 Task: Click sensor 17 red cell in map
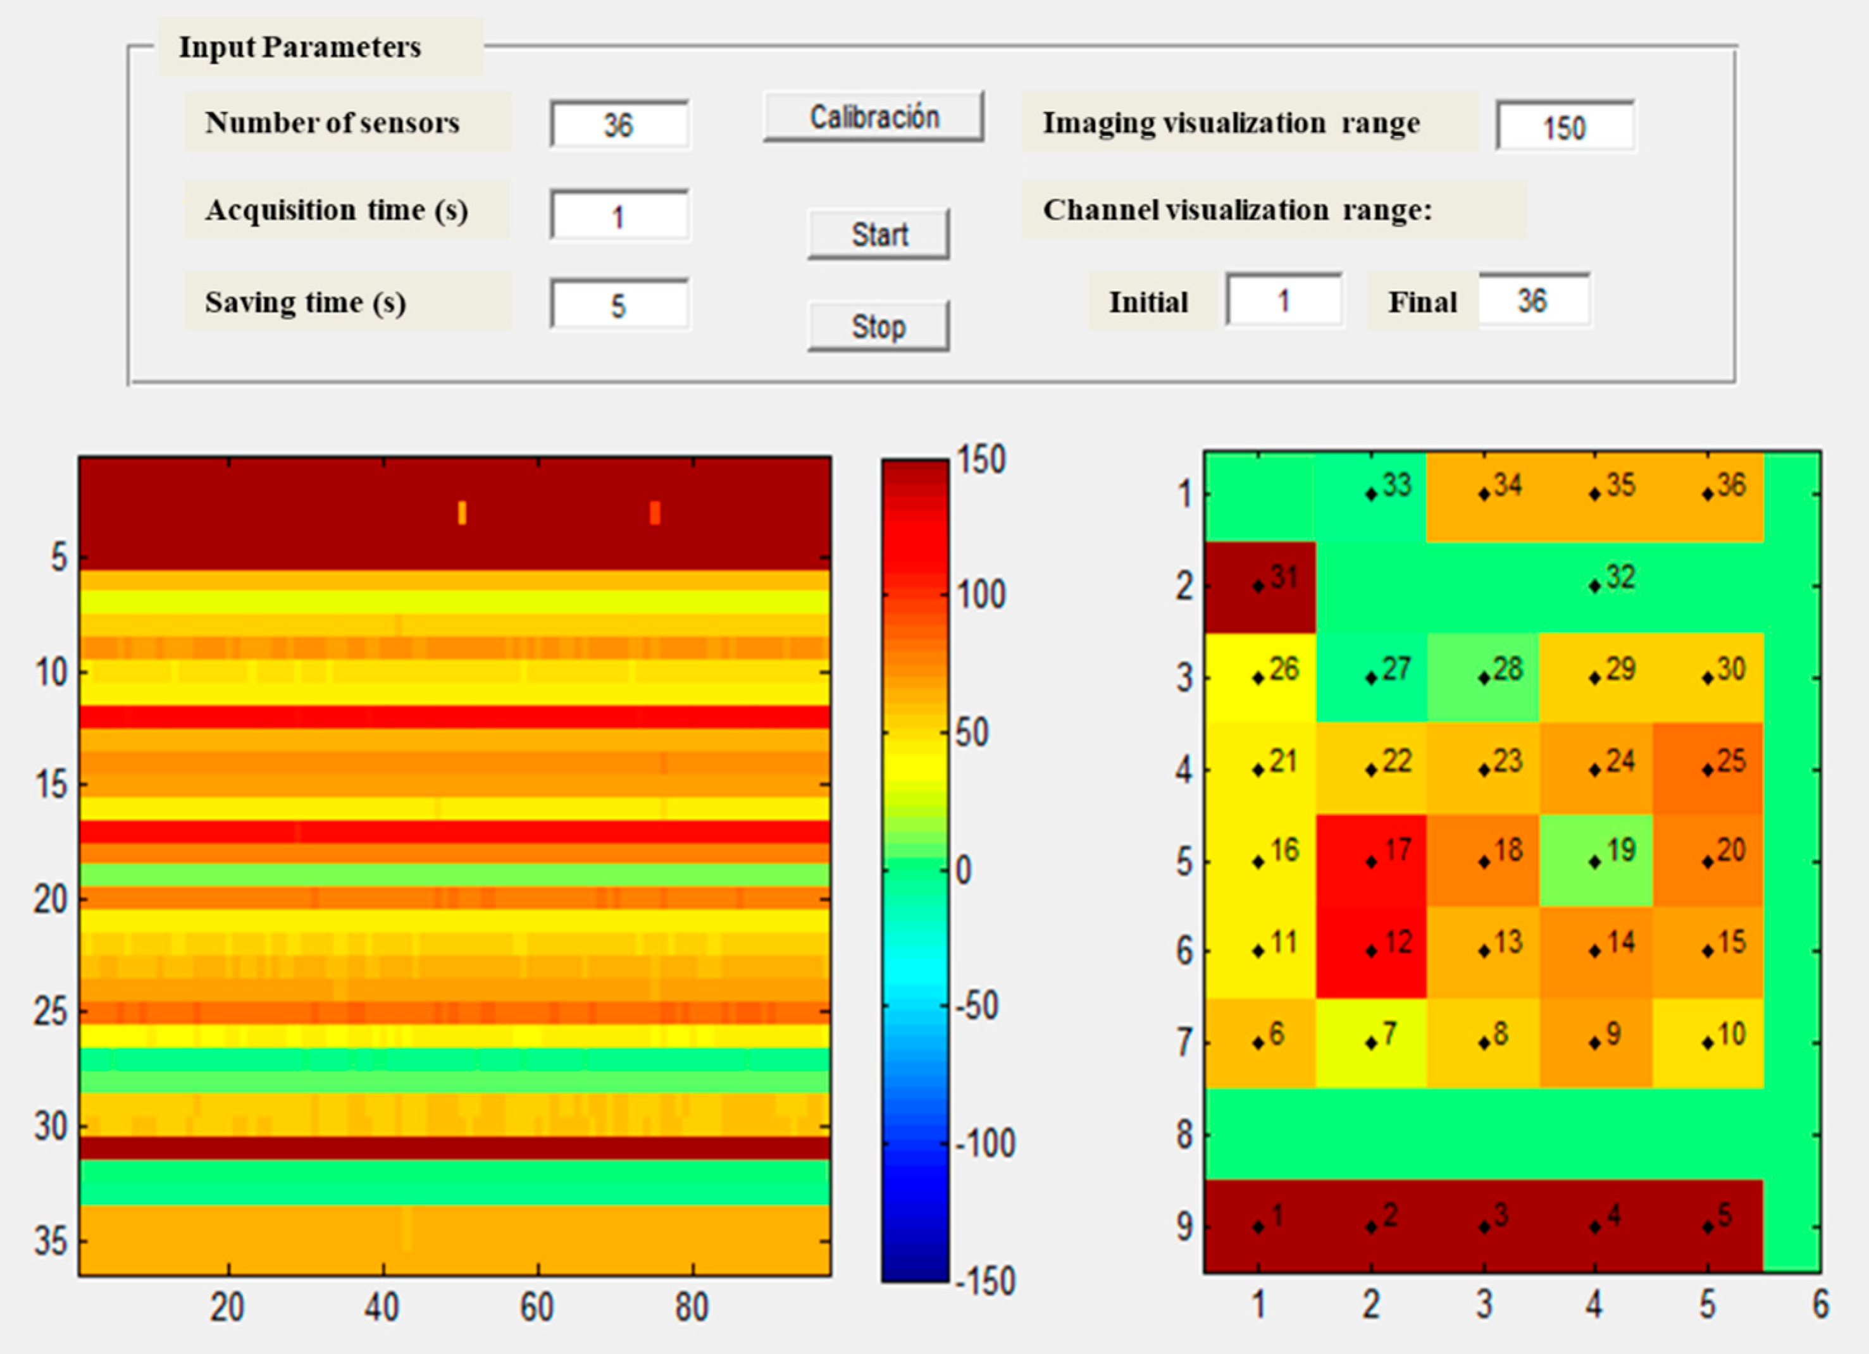[x=1371, y=861]
